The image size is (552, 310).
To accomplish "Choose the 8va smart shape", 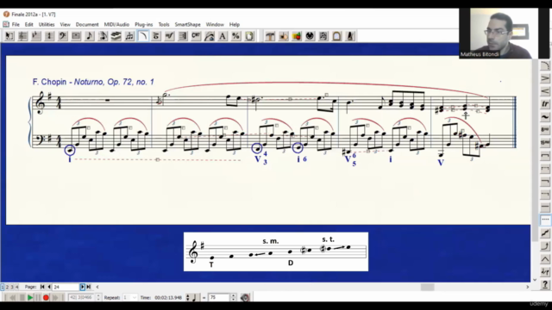I will (x=545, y=130).
